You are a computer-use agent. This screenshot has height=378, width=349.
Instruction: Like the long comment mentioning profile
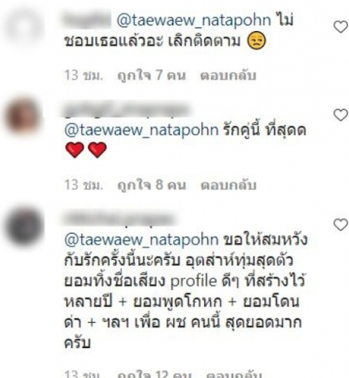pos(341,224)
